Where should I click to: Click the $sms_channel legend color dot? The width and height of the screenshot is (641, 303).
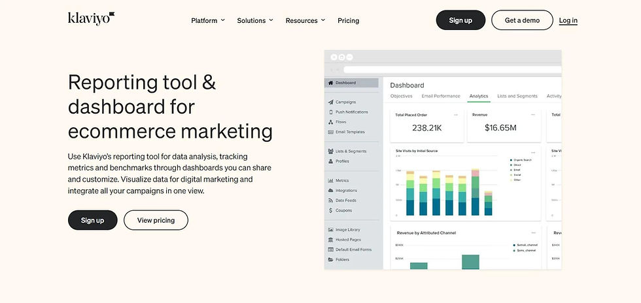[514, 250]
